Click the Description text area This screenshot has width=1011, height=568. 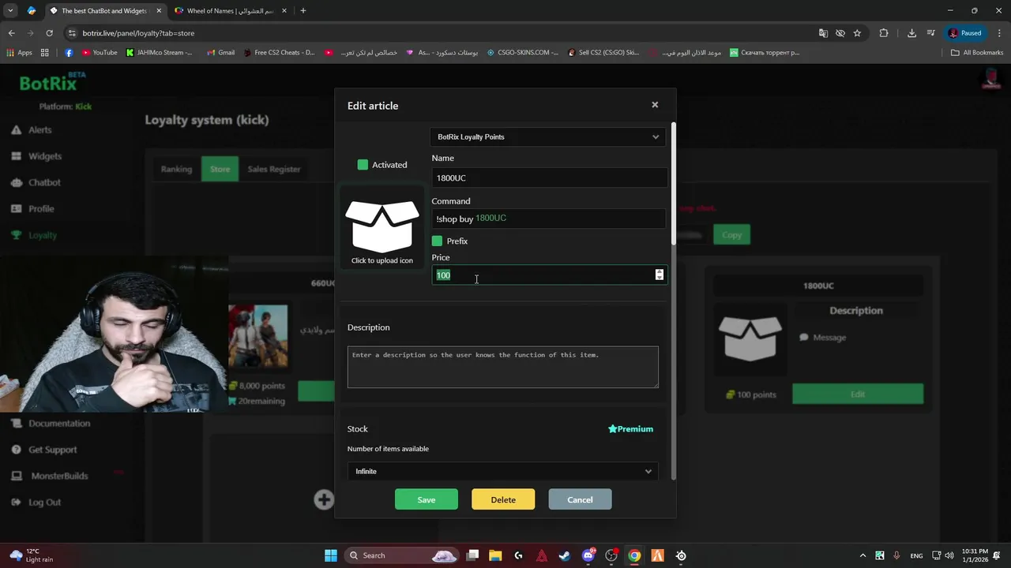(x=502, y=367)
